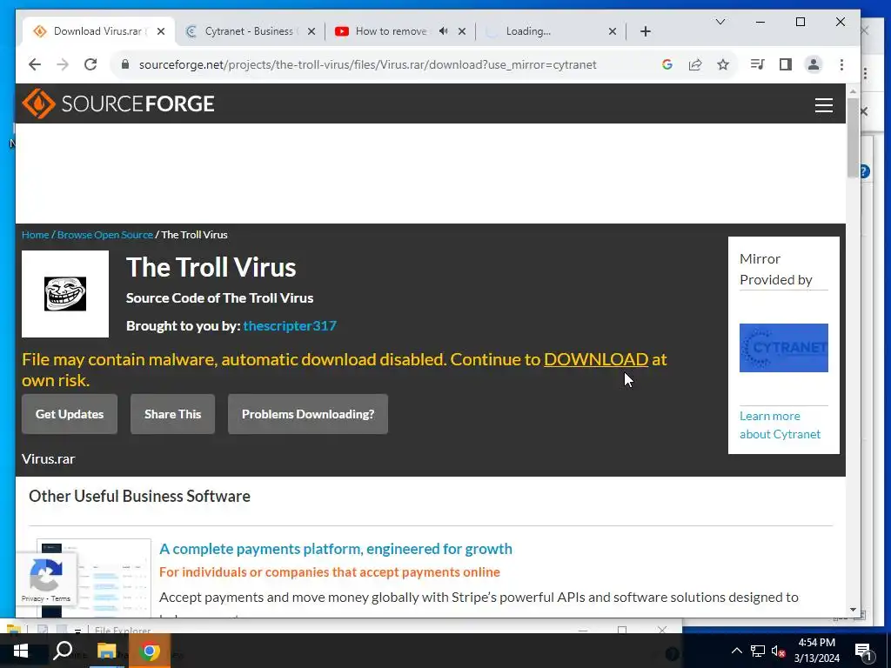891x668 pixels.
Task: Open the Windows Start menu
Action: tap(21, 651)
